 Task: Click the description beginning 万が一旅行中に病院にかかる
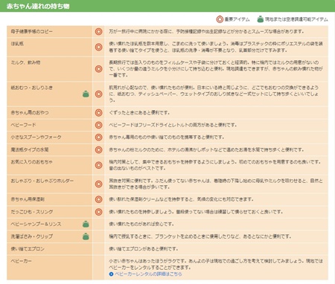(206, 31)
